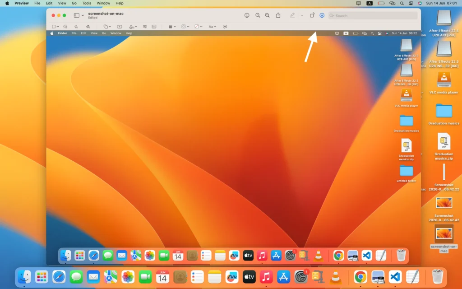462x289 pixels.
Task: Select the Instant Alpha wand tool
Action: click(65, 27)
